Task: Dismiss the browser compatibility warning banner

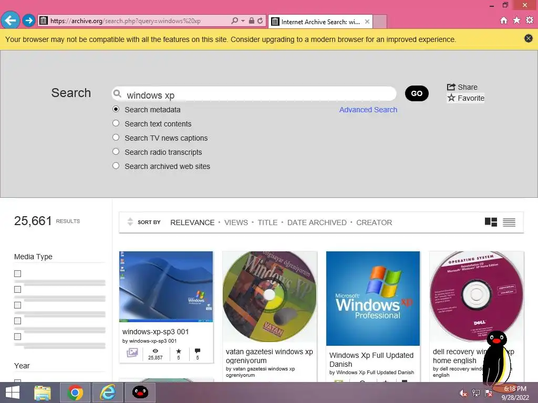Action: click(x=529, y=38)
